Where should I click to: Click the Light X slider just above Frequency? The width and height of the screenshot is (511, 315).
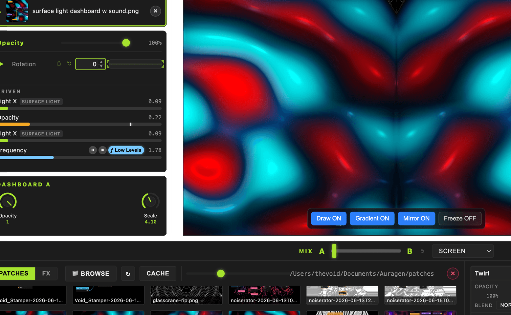[81, 141]
